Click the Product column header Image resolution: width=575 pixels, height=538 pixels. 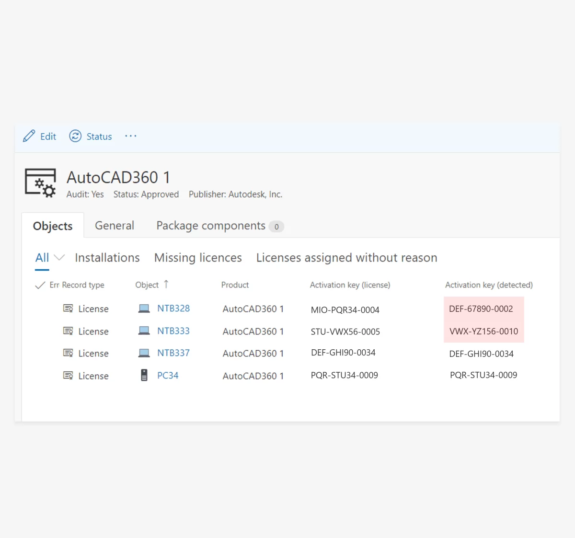(x=235, y=285)
